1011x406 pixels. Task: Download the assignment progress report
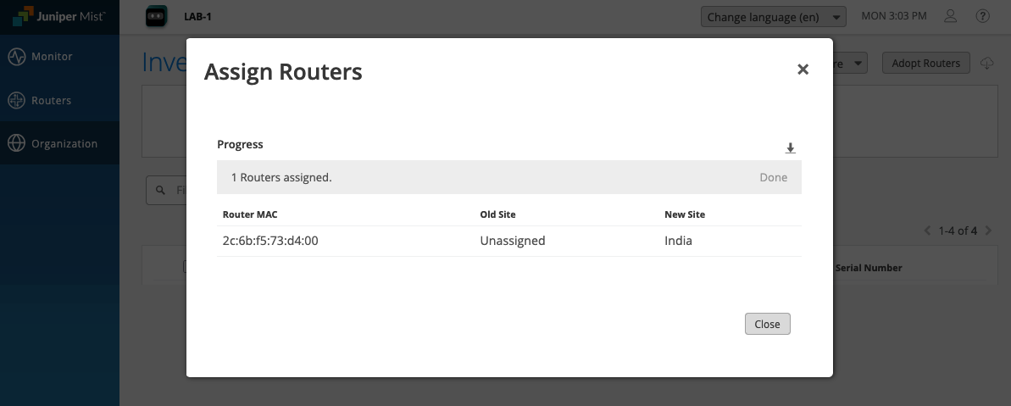pos(790,148)
